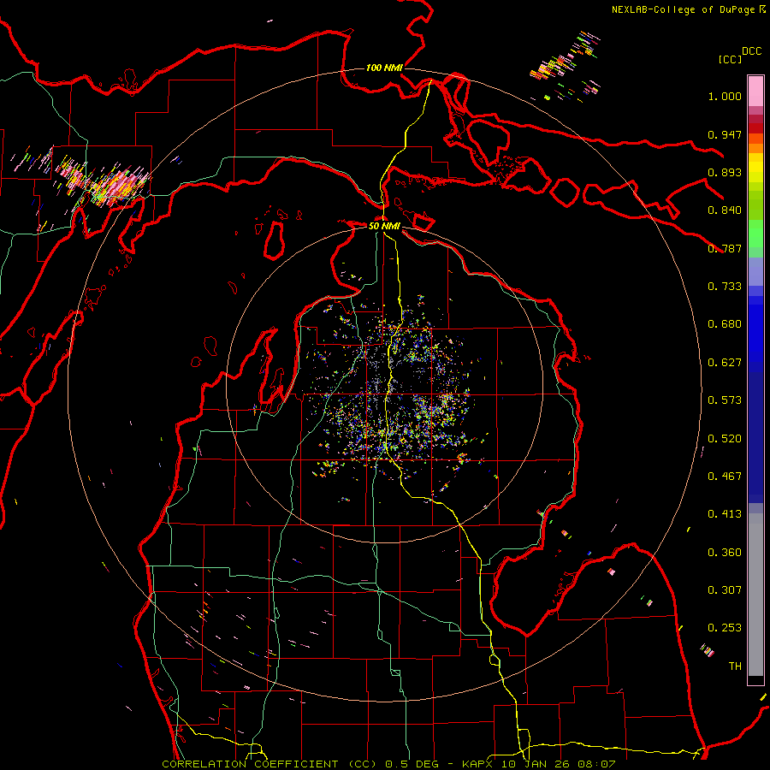Click the 1.000 value on the color scale
The image size is (770, 770).
[x=725, y=96]
